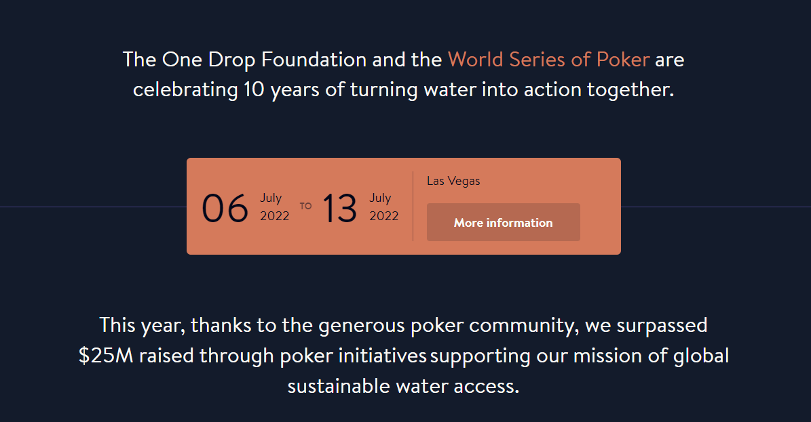The height and width of the screenshot is (422, 811).
Task: Click the start date July 2022 label
Action: [x=275, y=207]
